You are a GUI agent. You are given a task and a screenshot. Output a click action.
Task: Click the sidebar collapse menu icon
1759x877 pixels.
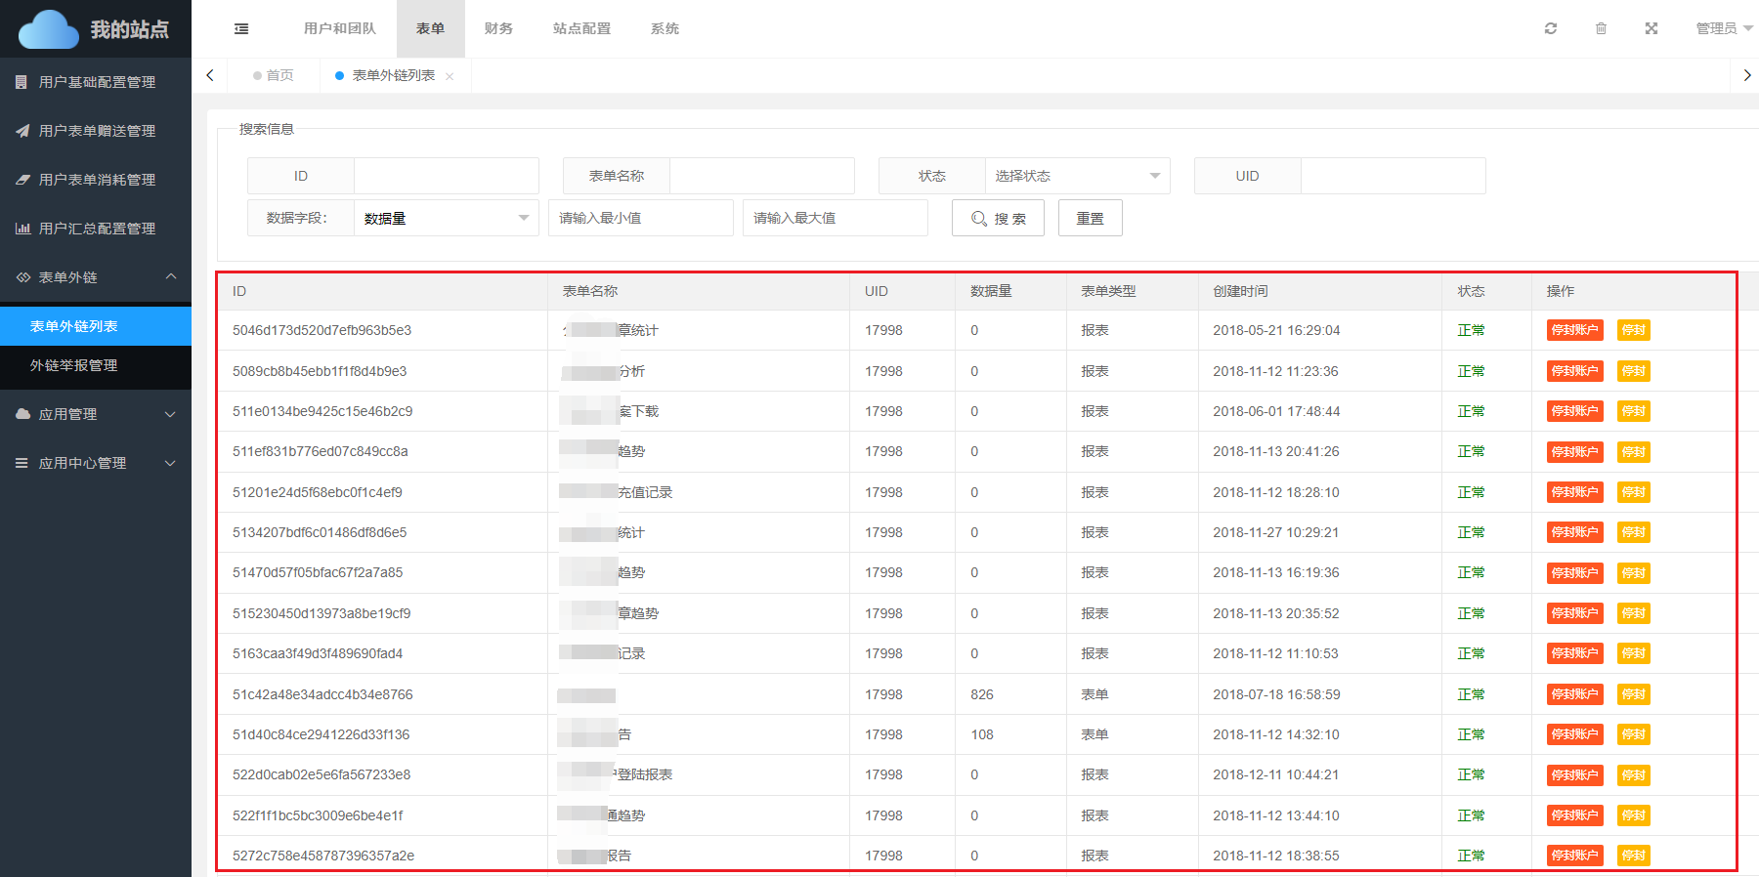(241, 29)
